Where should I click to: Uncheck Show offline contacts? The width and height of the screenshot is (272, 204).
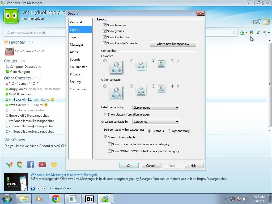point(105,137)
